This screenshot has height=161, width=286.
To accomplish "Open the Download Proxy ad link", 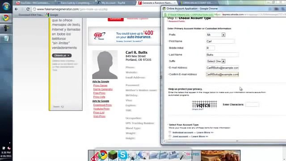I will (x=102, y=105).
